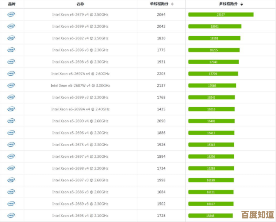
Task: Click Intel brand icon for e5-2698 v3
Action: click(x=11, y=62)
